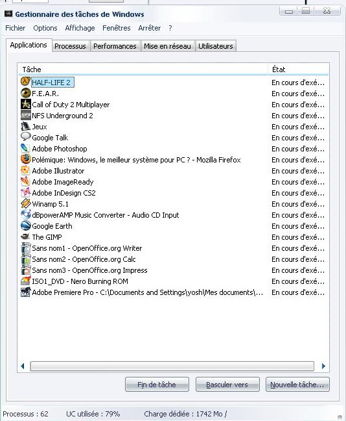Open the Fichier menu
The image size is (346, 421).
coord(16,28)
